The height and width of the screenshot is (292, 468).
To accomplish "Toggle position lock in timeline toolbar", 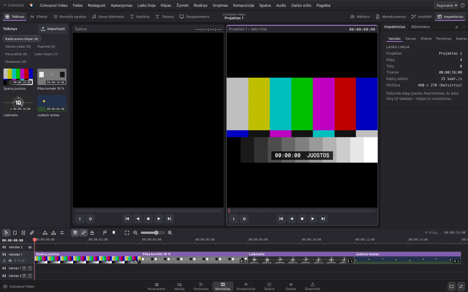I will [92, 233].
